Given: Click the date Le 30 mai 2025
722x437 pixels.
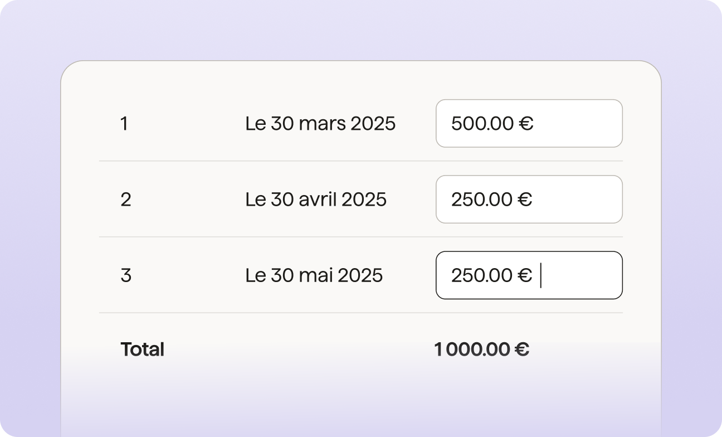Looking at the screenshot, I should (314, 275).
